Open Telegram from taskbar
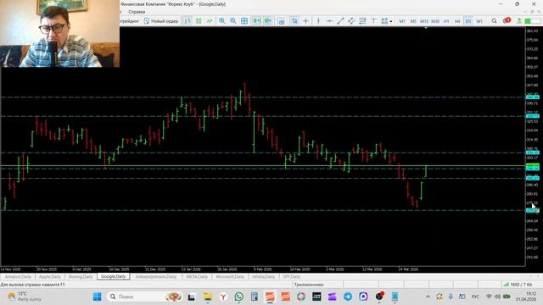The height and width of the screenshot is (305, 543). click(348, 297)
